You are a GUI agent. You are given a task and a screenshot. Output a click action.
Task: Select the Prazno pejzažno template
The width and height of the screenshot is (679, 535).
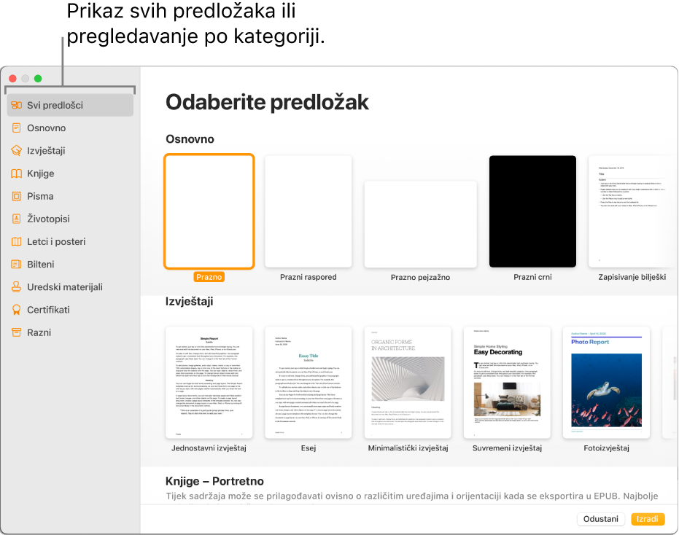[420, 224]
